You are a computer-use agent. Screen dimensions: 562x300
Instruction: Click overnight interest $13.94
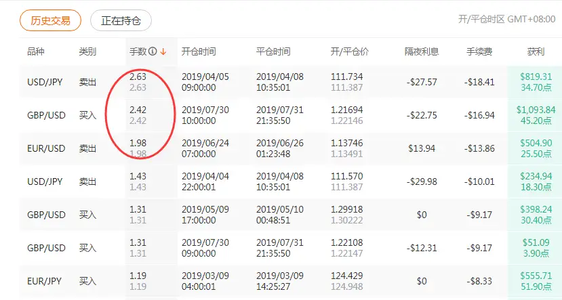pos(422,148)
